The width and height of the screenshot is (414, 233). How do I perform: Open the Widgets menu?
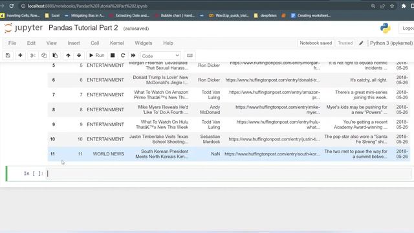[x=144, y=43]
